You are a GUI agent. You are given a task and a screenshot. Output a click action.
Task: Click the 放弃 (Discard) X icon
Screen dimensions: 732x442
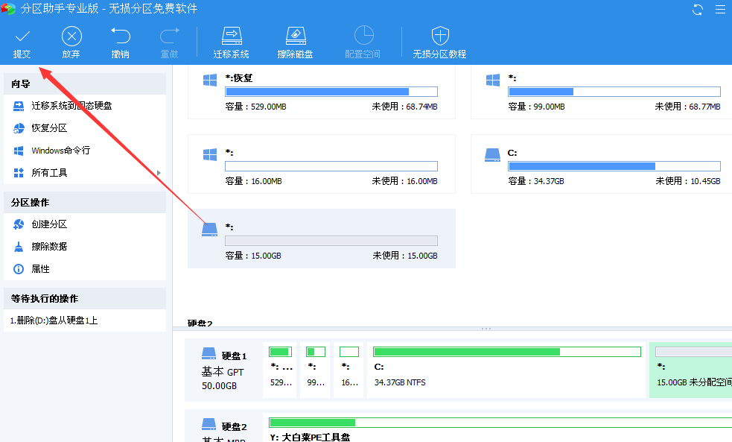point(71,36)
